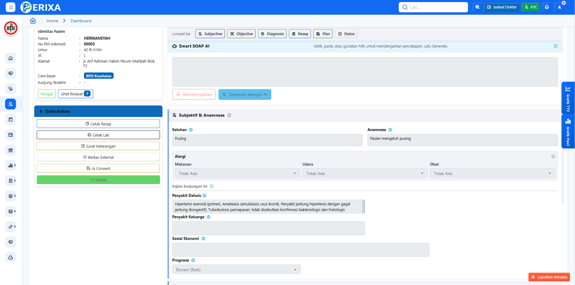This screenshot has height=285, width=575.
Task: Expand the Makanan allergy dropdown
Action: click(x=237, y=173)
